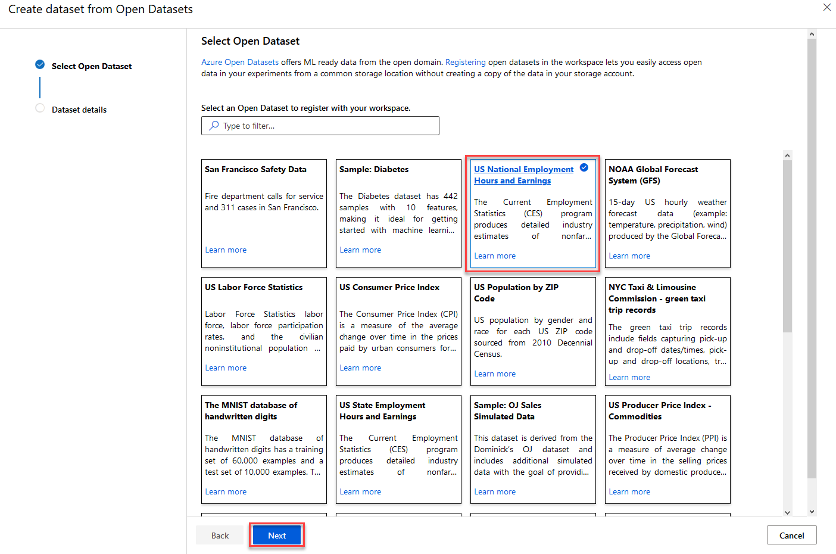Select the US Labor Force Statistics card title

click(254, 287)
